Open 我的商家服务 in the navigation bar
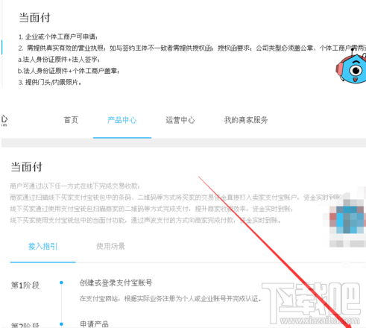Image resolution: width=366 pixels, height=328 pixels. [246, 120]
